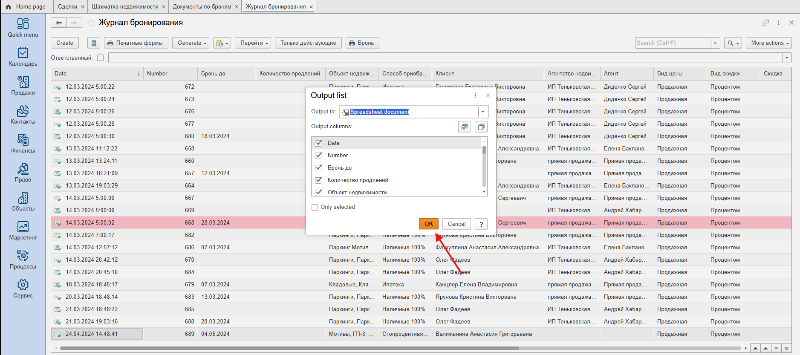The image size is (800, 355).
Task: Enable the Only selected checkbox
Action: [315, 207]
